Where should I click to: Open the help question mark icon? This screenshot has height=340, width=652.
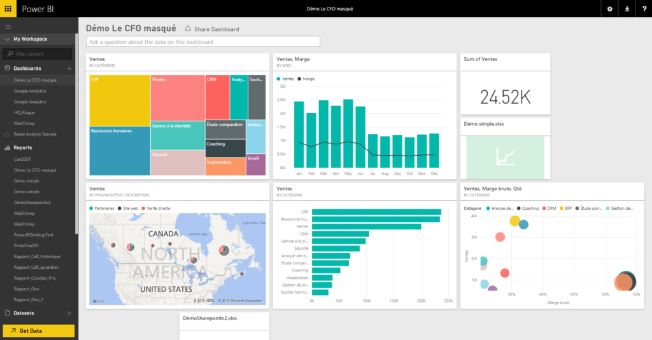(x=643, y=9)
